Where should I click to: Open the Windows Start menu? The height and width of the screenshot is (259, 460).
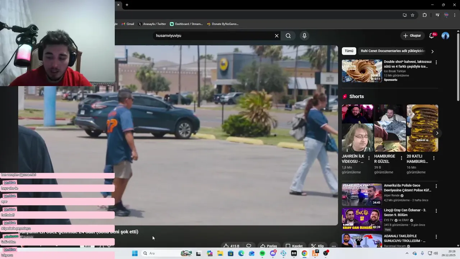coord(135,253)
